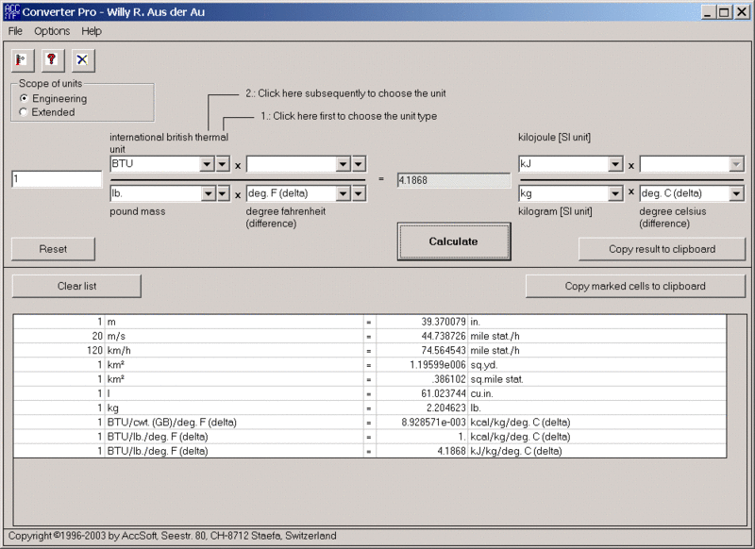Click the Calculate button
This screenshot has height=549, width=755.
(x=454, y=241)
